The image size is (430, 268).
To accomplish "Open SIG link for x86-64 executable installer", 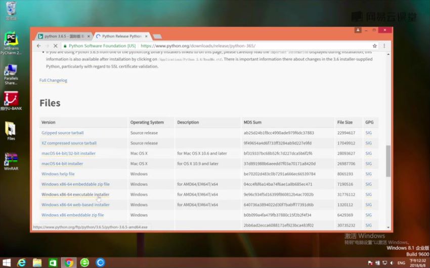I will click(x=369, y=195).
